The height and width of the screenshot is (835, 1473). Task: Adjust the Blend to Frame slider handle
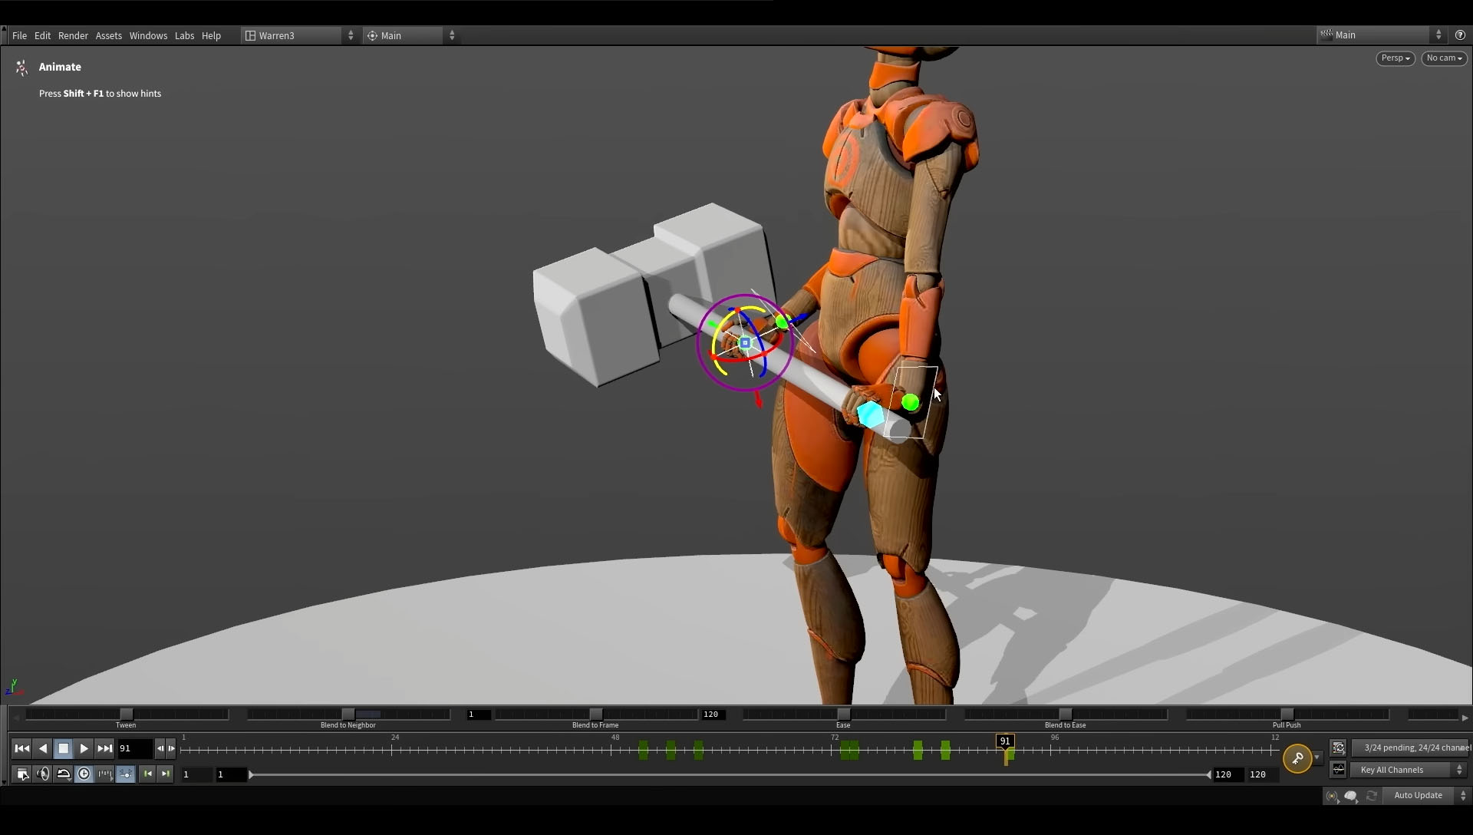pyautogui.click(x=596, y=715)
